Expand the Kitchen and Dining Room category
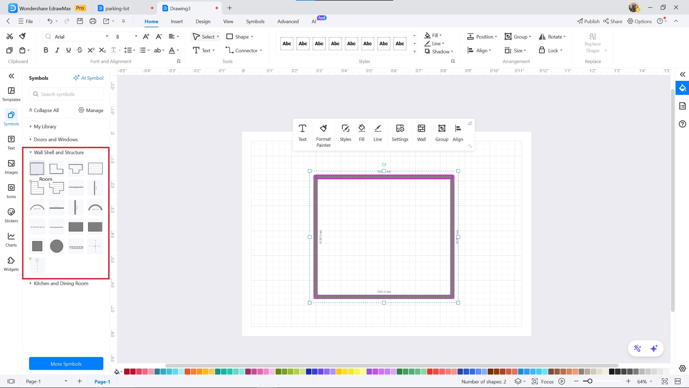The image size is (689, 388). pos(61,283)
